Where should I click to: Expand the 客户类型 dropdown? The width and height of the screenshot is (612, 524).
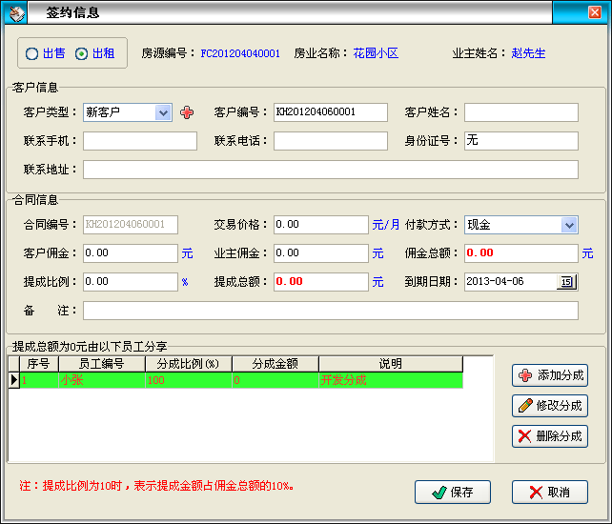(x=163, y=112)
